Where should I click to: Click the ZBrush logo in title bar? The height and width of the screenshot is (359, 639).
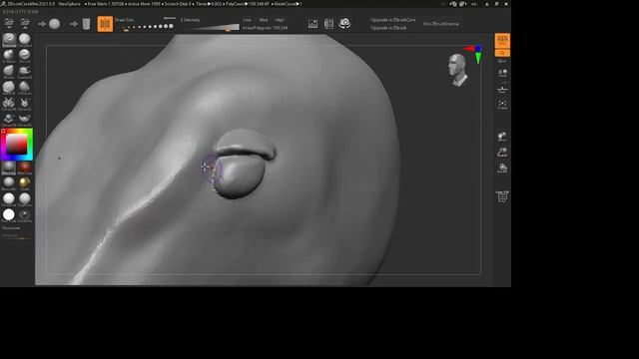coord(3,4)
